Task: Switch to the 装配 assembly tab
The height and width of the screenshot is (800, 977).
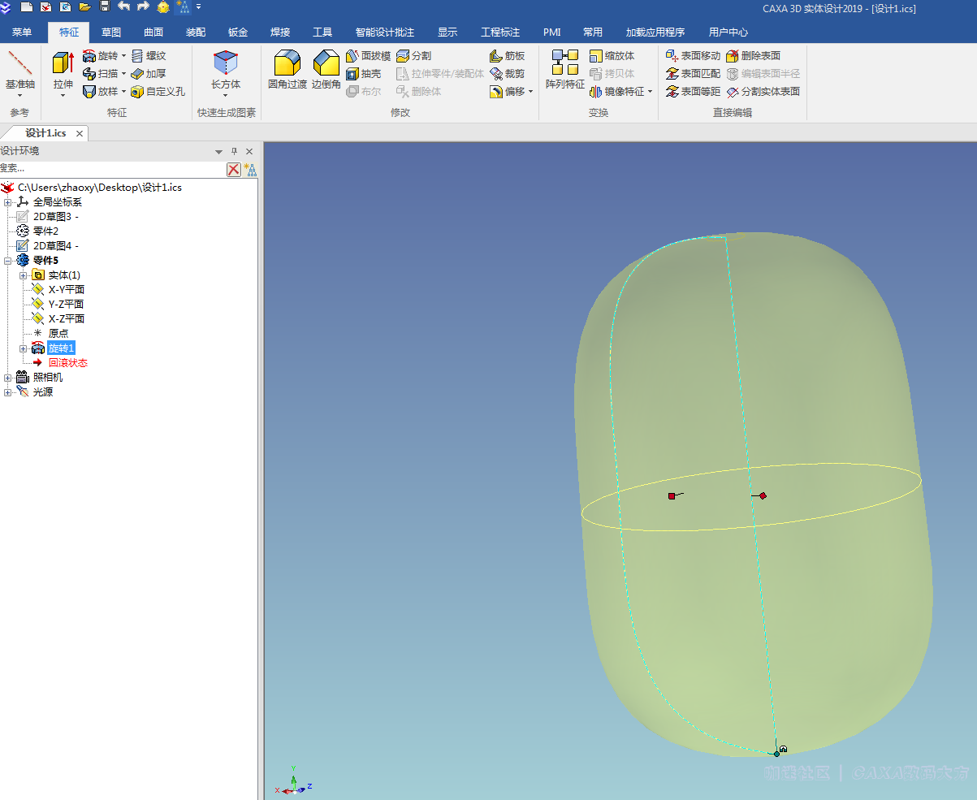Action: coord(196,32)
